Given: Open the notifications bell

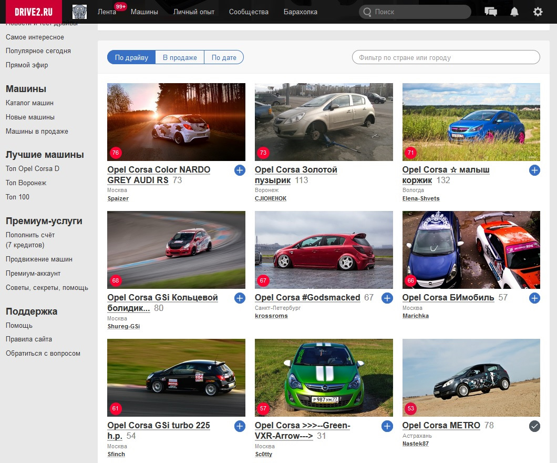Looking at the screenshot, I should (x=514, y=12).
